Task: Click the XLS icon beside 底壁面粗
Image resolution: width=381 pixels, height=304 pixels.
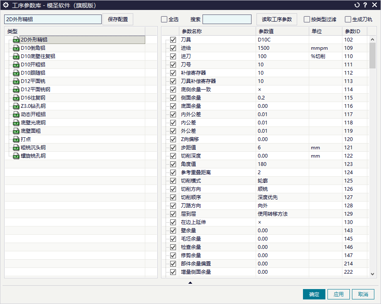Action: (x=16, y=131)
